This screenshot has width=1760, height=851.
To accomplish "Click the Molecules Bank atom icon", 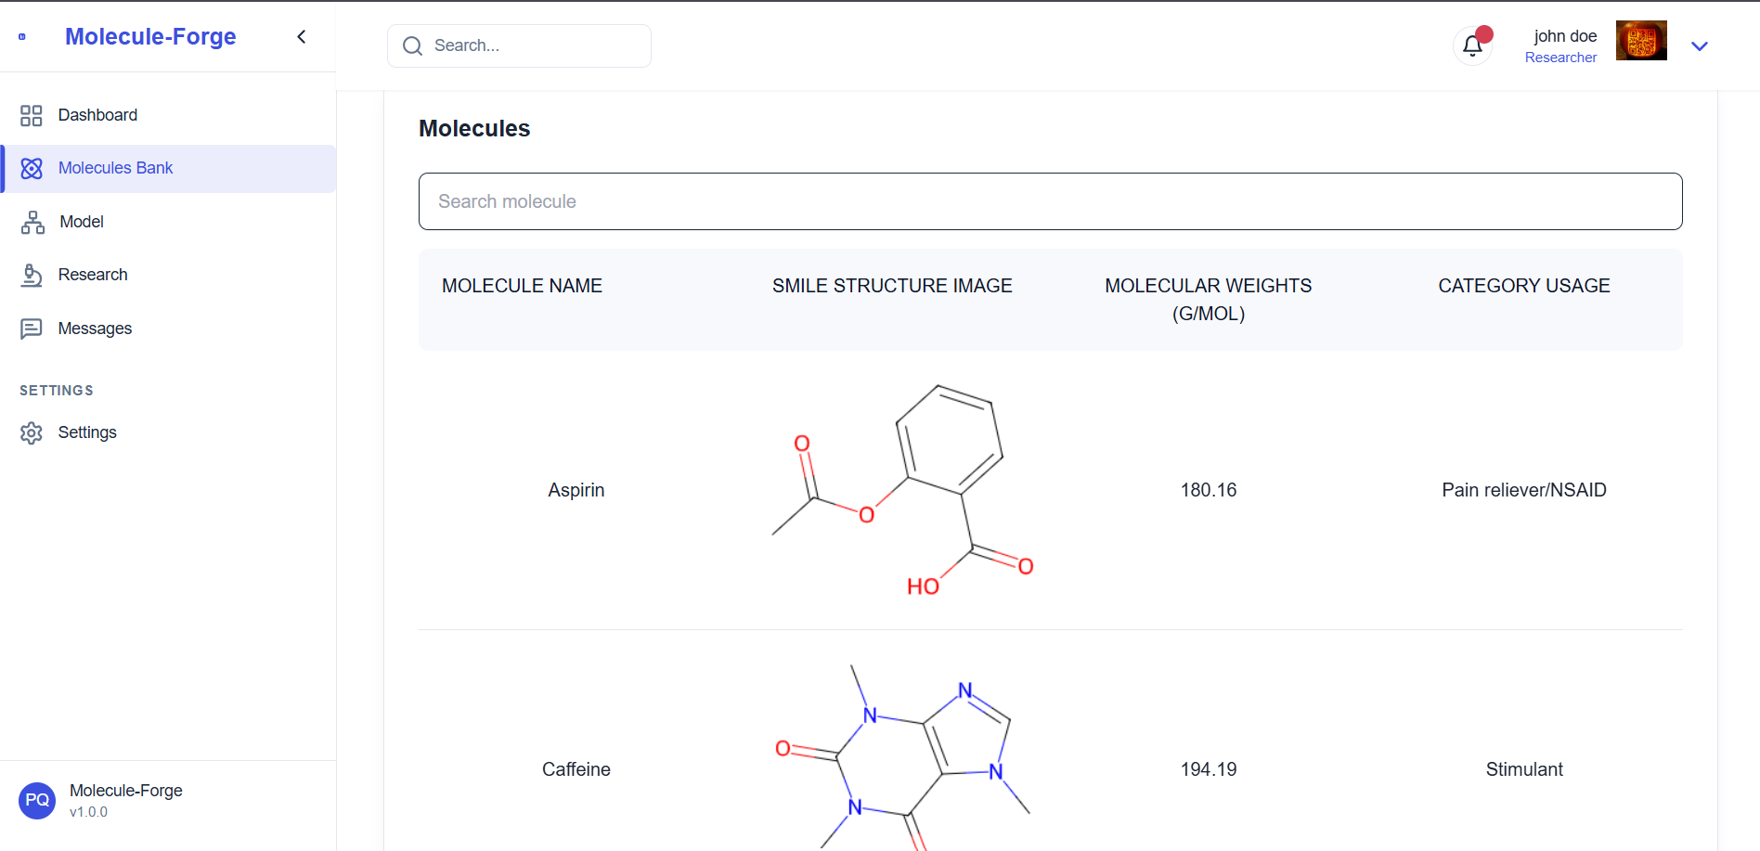I will click(32, 168).
